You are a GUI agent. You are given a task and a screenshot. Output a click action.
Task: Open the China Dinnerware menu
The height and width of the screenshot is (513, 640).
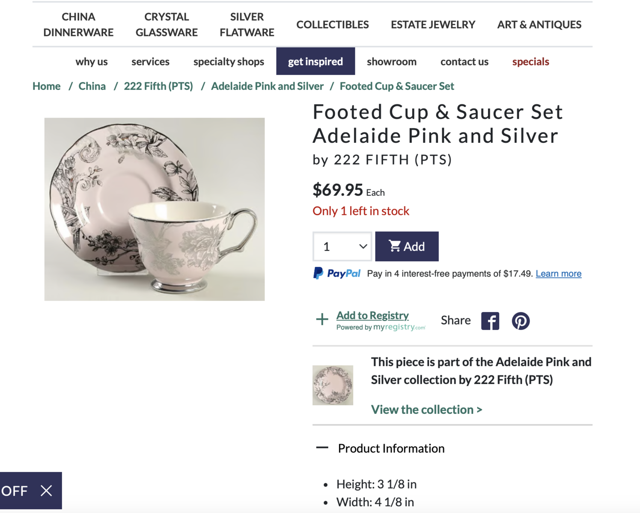point(78,24)
